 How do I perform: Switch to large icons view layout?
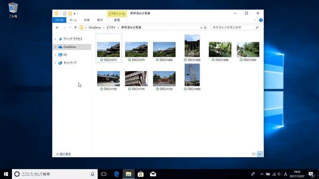tap(260, 154)
